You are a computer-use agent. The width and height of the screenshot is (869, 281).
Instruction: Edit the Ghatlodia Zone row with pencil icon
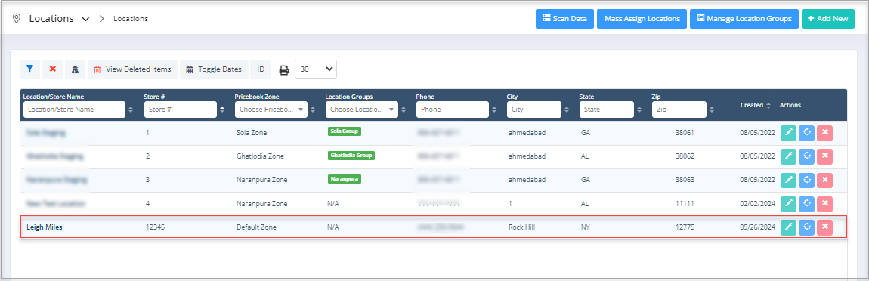point(788,156)
